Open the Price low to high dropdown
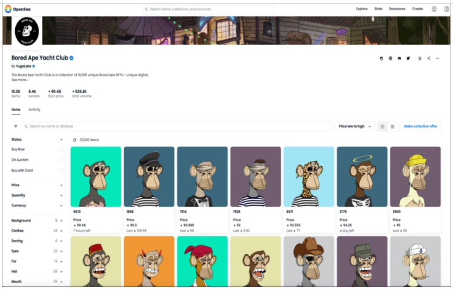 (355, 126)
